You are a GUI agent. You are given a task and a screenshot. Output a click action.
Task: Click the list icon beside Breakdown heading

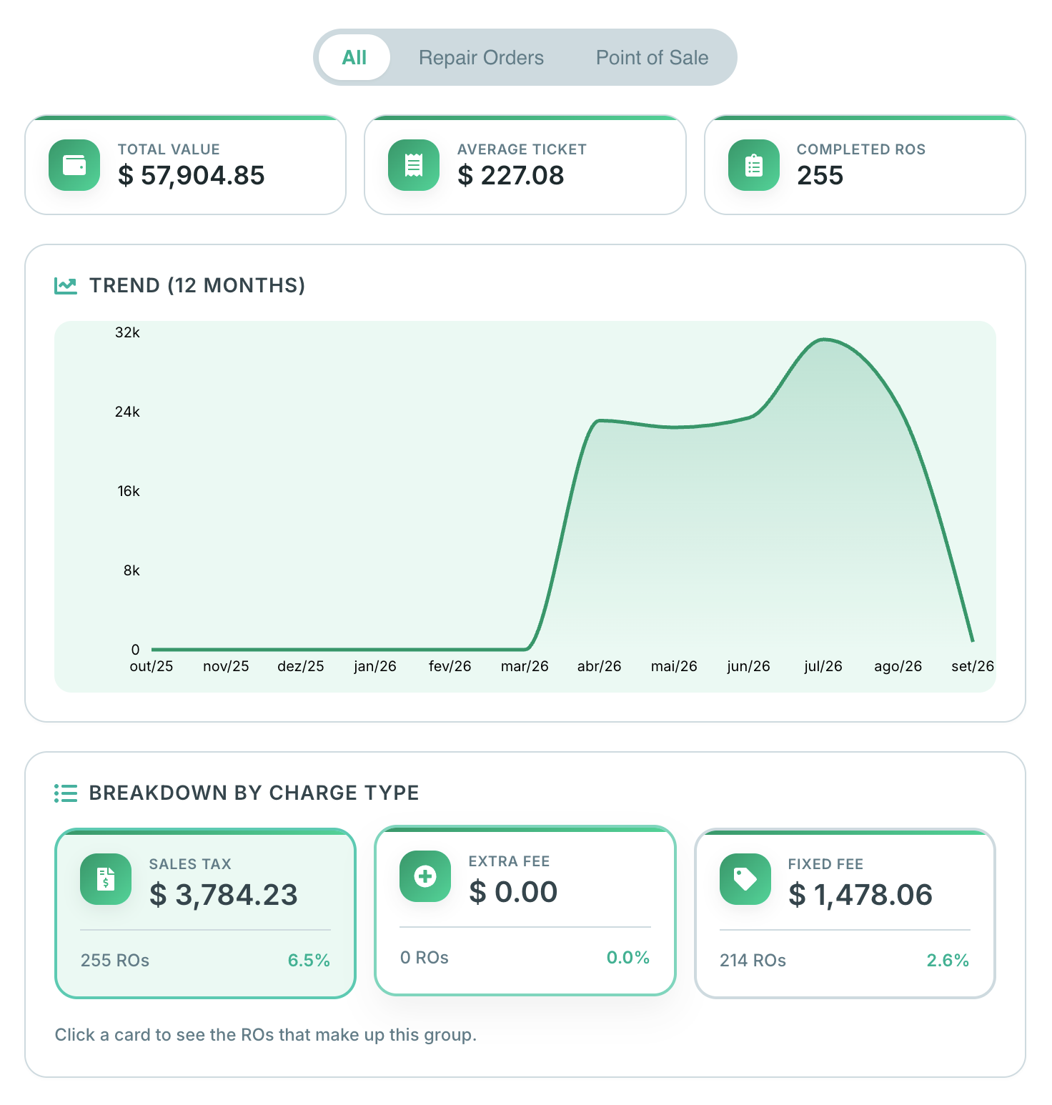[66, 793]
